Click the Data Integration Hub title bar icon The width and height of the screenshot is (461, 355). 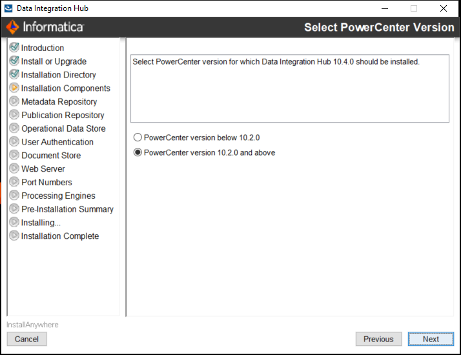tap(9, 8)
